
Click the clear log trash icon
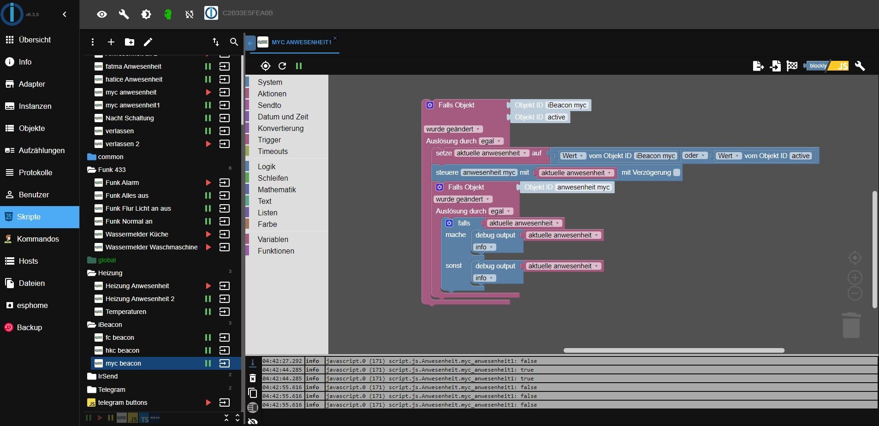click(x=253, y=378)
